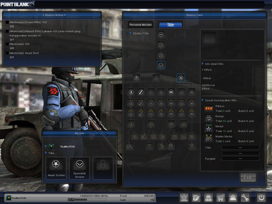Open the PB mission cards icon
Image resolution: width=272 pixels, height=204 pixels.
(x=196, y=198)
